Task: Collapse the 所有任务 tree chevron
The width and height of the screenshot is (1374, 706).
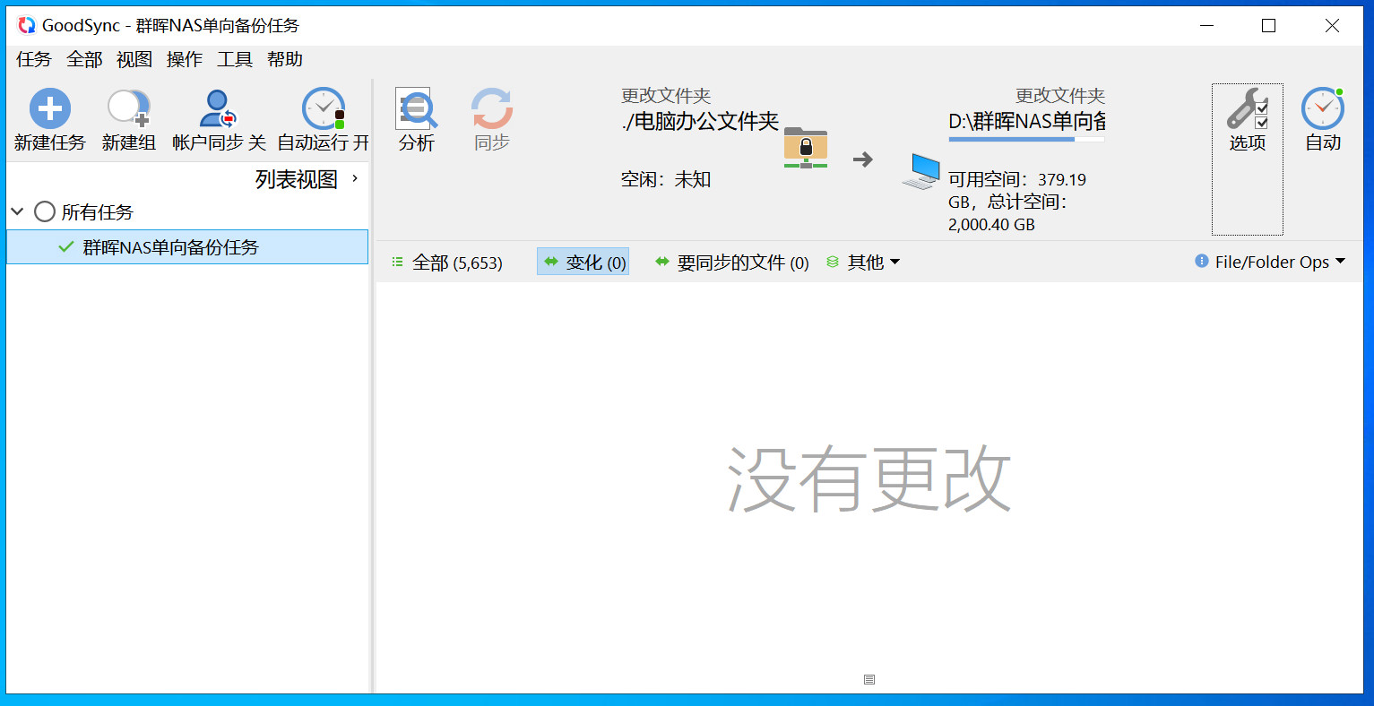Action: pos(17,211)
